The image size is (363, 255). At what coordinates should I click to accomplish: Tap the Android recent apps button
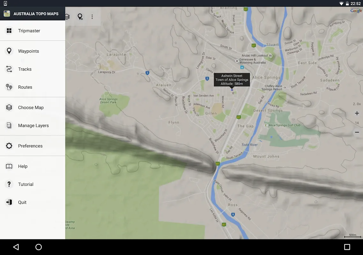pyautogui.click(x=347, y=247)
